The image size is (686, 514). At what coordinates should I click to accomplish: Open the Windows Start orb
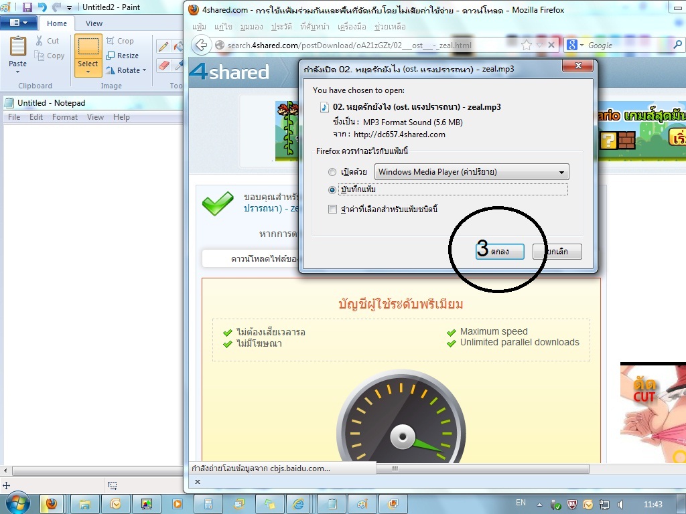pyautogui.click(x=17, y=504)
